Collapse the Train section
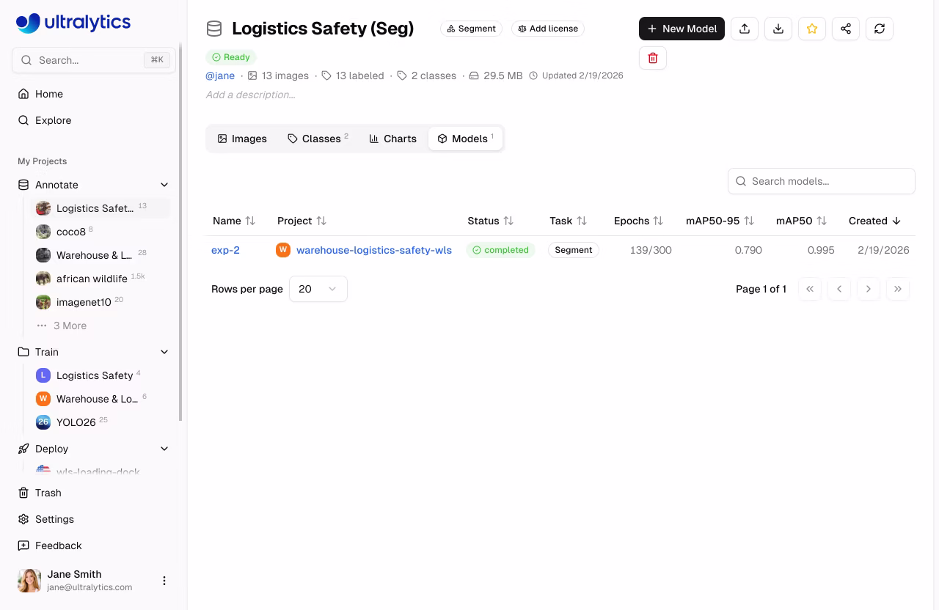This screenshot has height=610, width=939. tap(164, 352)
